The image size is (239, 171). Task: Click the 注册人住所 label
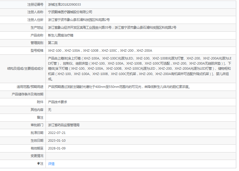35,20
